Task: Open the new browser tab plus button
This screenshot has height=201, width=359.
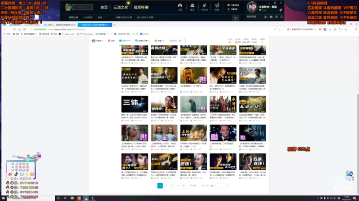Action: [x=114, y=25]
